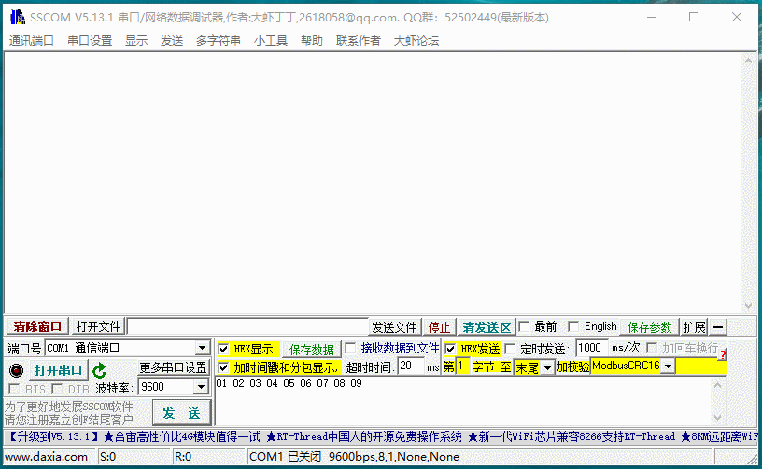Viewport: 762px width, 469px height.
Task: Click the red port status indicator icon
Action: pyautogui.click(x=16, y=370)
